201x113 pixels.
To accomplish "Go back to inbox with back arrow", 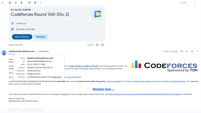I will (x=3, y=3).
